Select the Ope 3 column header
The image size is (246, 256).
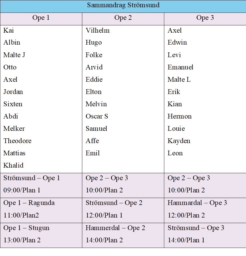click(x=205, y=18)
